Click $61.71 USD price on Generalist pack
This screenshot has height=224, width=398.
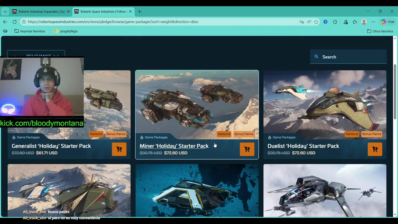tap(47, 153)
